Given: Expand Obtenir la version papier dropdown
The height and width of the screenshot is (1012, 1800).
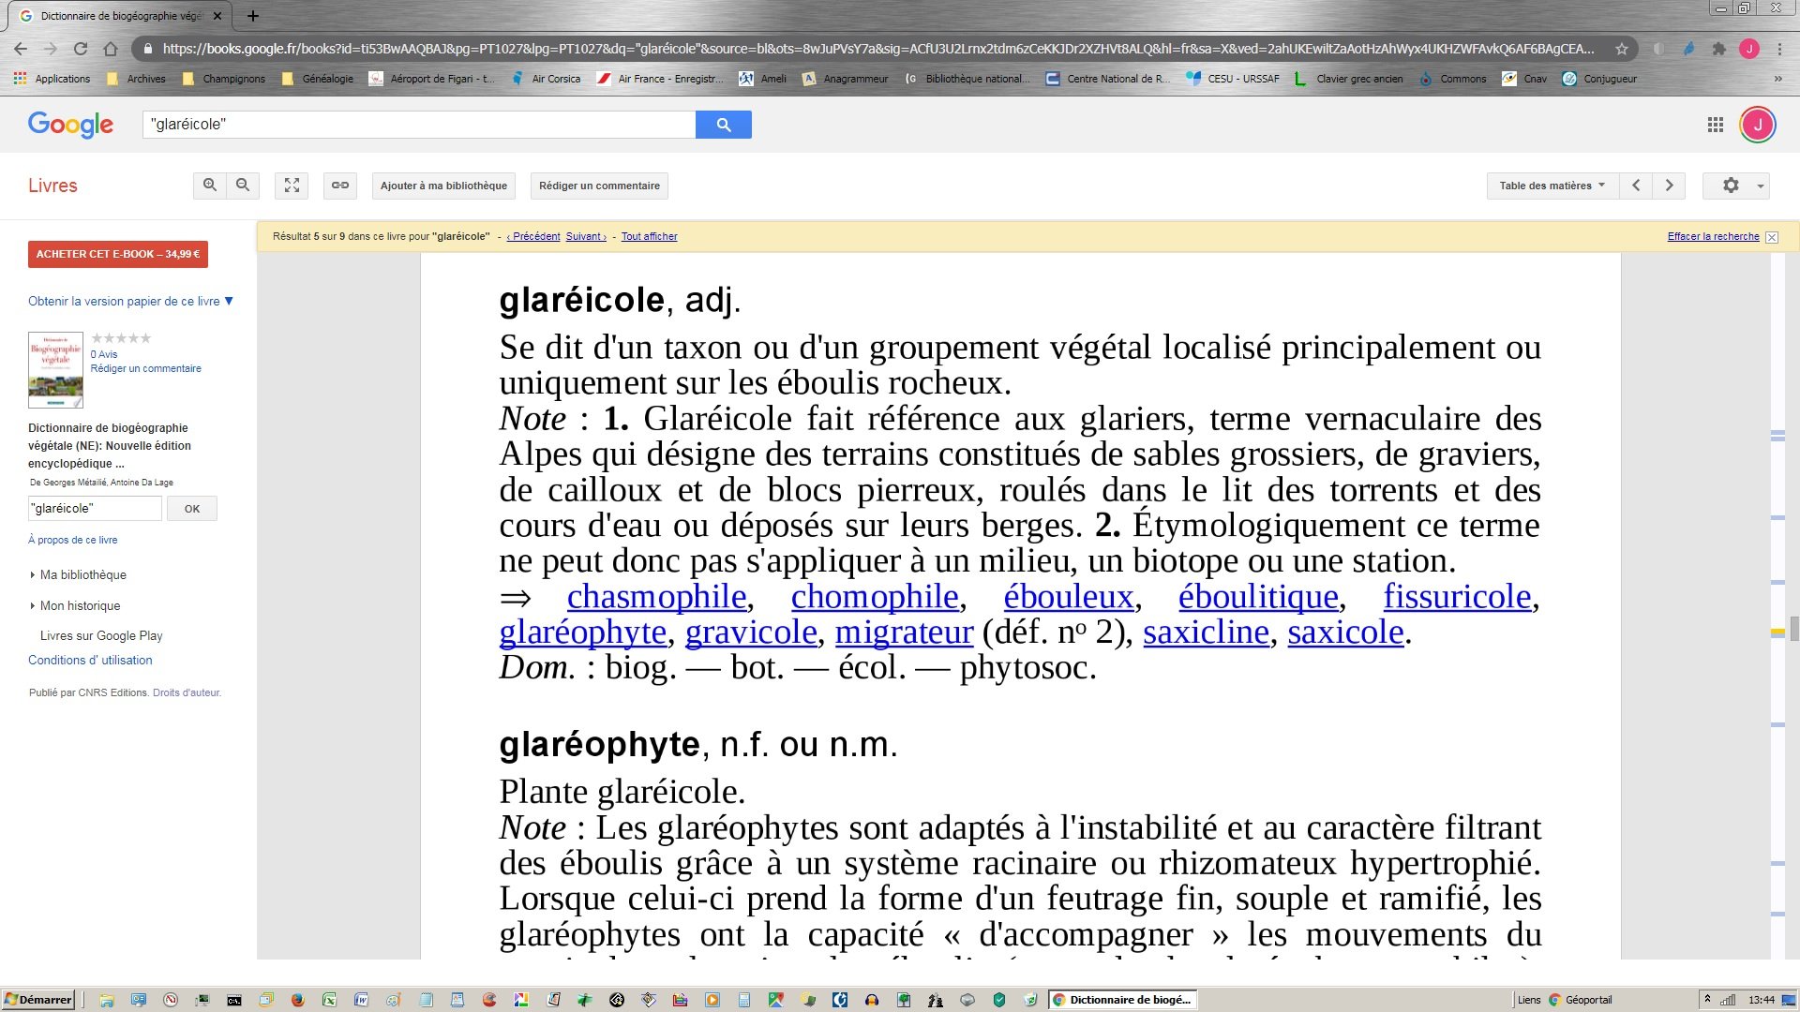Looking at the screenshot, I should click(130, 301).
